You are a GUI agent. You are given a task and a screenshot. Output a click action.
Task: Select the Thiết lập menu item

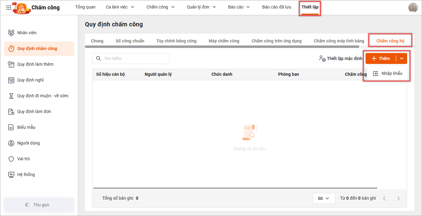click(x=310, y=7)
